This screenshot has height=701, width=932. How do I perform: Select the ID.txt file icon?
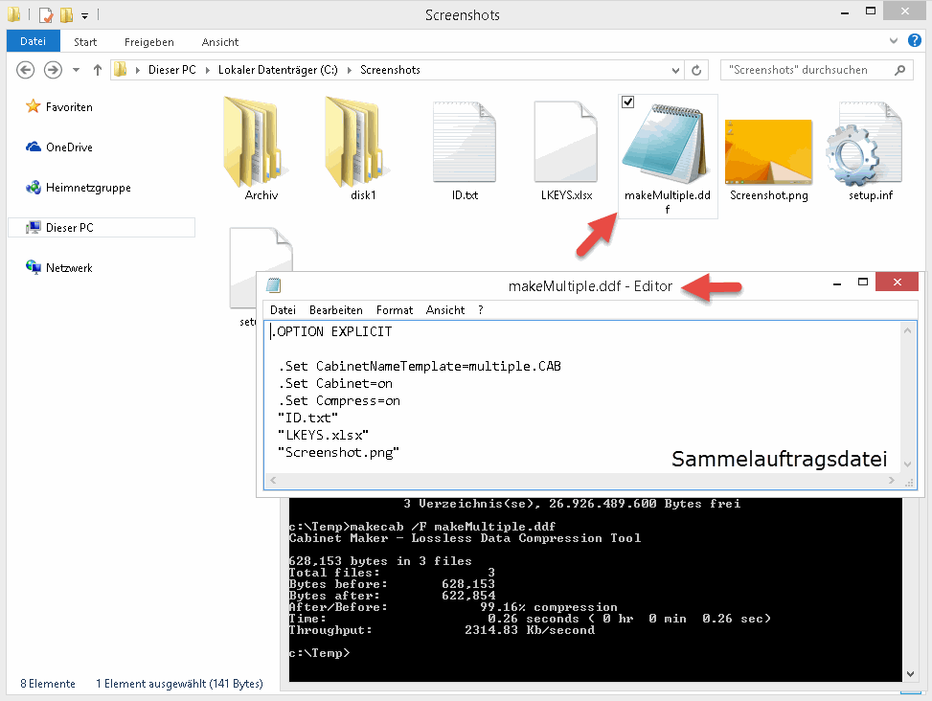[465, 142]
